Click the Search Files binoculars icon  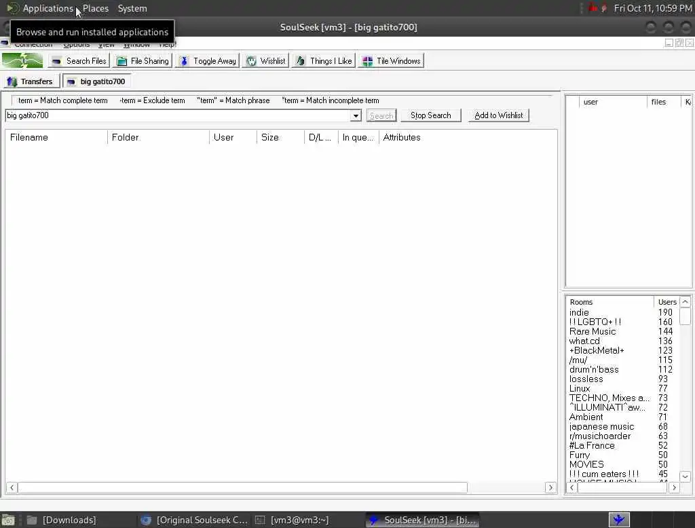(56, 61)
